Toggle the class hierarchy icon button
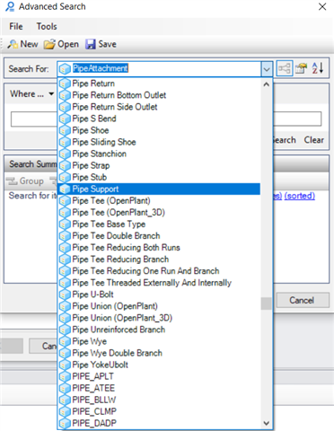The width and height of the screenshot is (334, 431). click(284, 68)
